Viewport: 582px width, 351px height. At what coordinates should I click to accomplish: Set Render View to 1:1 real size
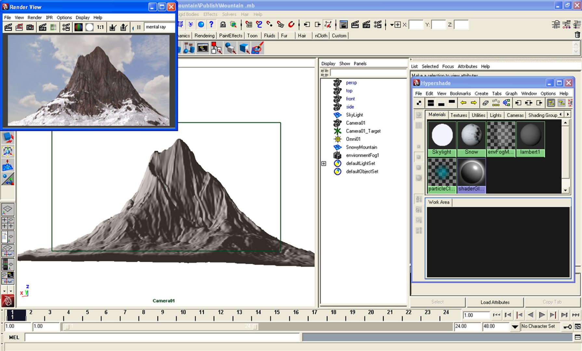click(100, 27)
